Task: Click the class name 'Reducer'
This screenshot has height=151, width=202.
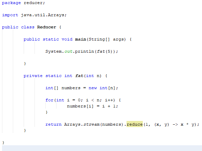Action: [x=47, y=27]
